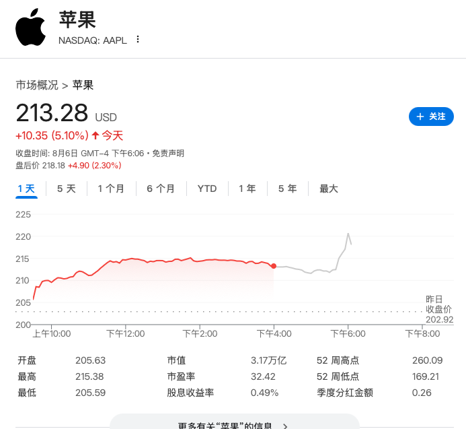The width and height of the screenshot is (466, 429).
Task: Click the 市值 value 3.17万亿
Action: pyautogui.click(x=269, y=360)
